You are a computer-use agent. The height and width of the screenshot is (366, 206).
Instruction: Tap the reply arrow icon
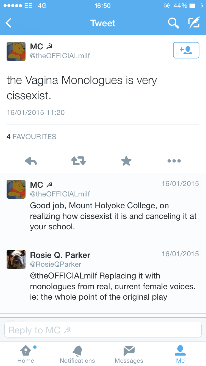pos(31,161)
